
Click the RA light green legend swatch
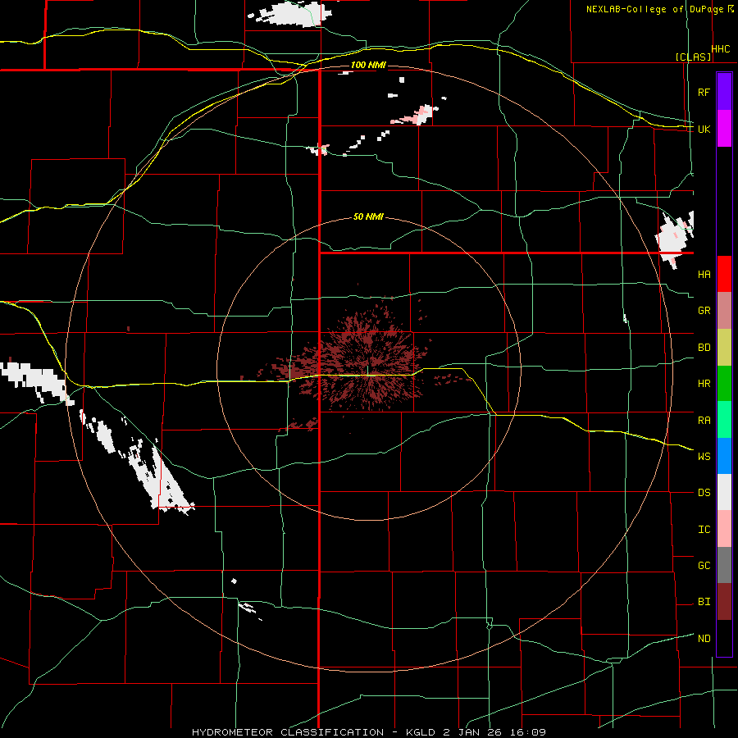coord(724,420)
